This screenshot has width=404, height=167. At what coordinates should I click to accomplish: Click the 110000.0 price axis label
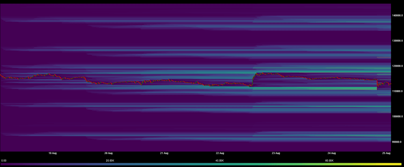click(397, 91)
